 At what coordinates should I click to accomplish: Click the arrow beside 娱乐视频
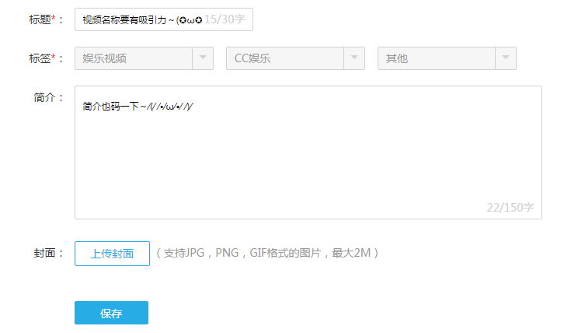click(x=203, y=58)
